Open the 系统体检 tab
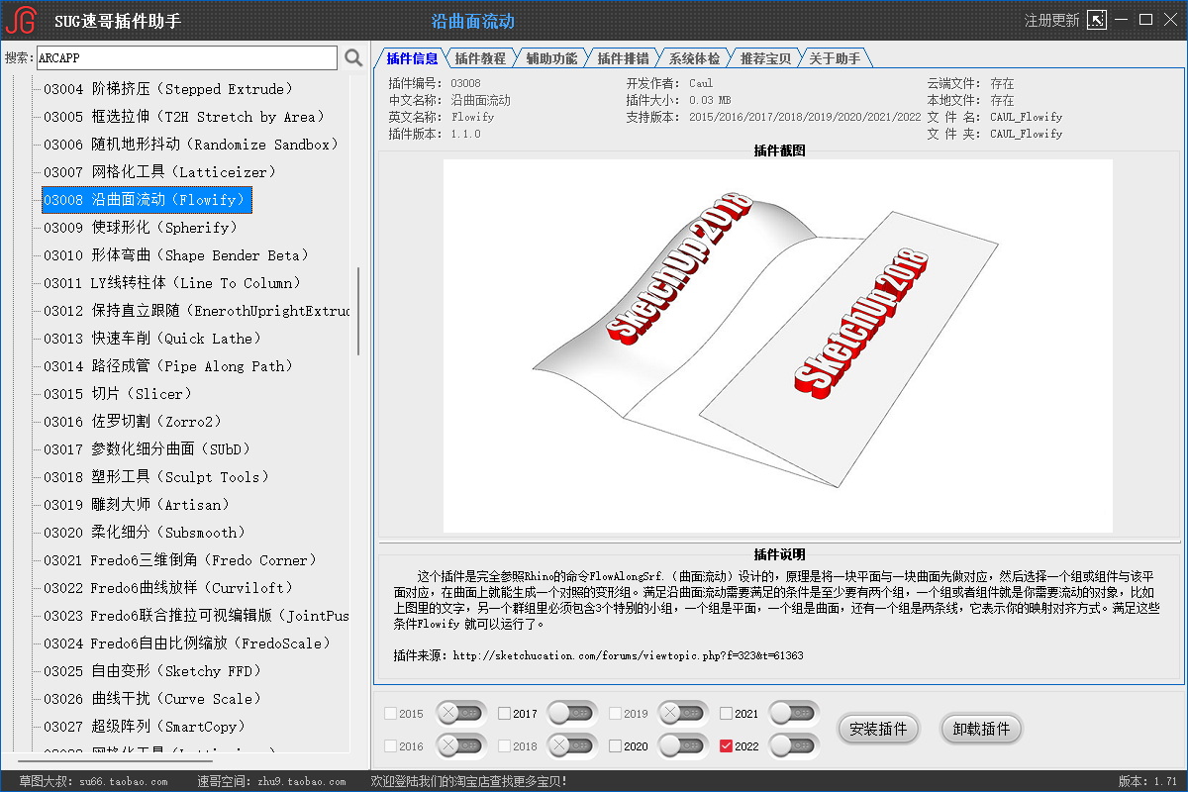 coord(695,58)
